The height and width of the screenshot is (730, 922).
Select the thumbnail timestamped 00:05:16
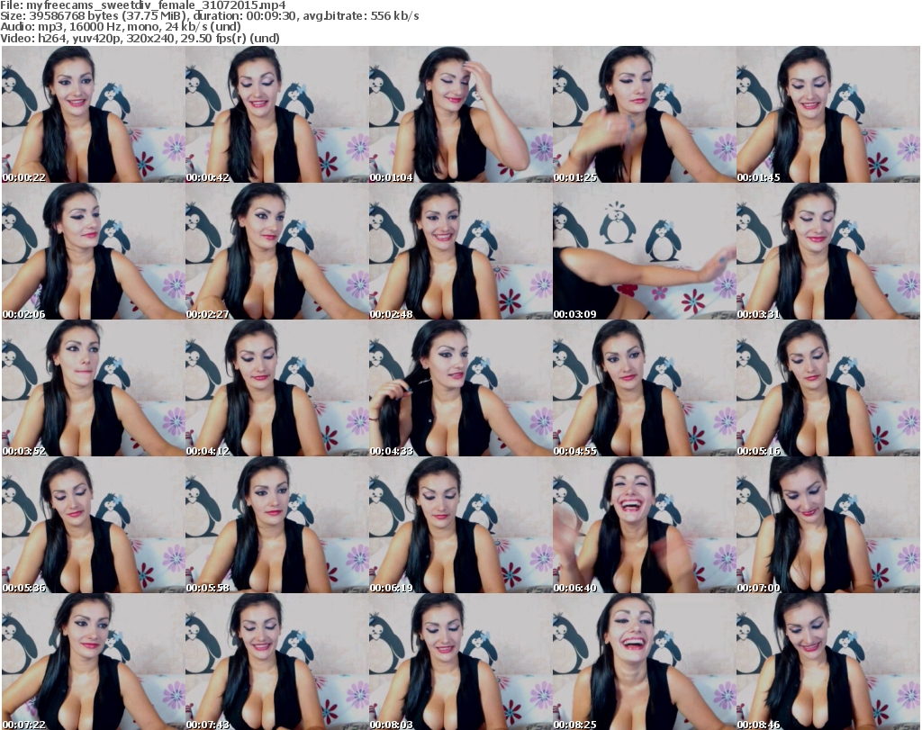click(828, 388)
